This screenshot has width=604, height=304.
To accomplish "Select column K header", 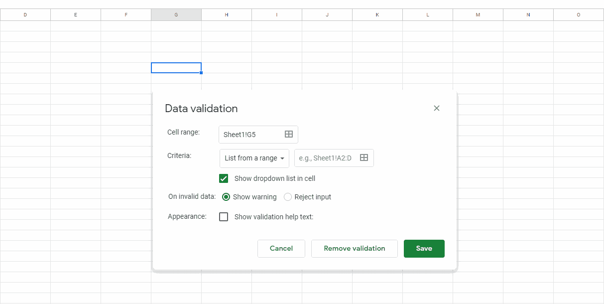I will click(x=377, y=15).
